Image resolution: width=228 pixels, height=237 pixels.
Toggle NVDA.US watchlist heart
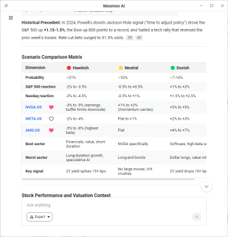pyautogui.click(x=51, y=107)
